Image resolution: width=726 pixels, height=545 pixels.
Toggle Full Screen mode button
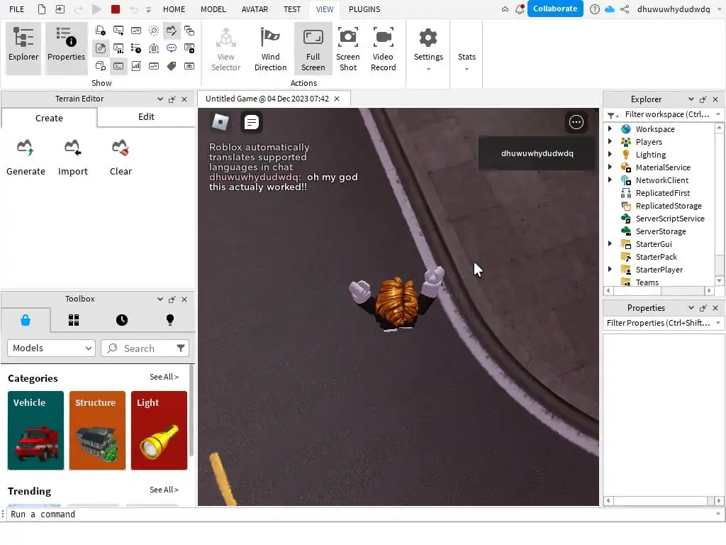click(313, 49)
